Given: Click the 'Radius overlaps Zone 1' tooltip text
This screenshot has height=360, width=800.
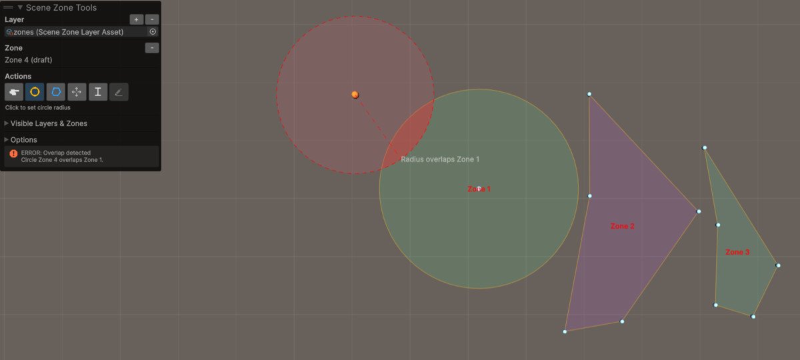Looking at the screenshot, I should [440, 159].
